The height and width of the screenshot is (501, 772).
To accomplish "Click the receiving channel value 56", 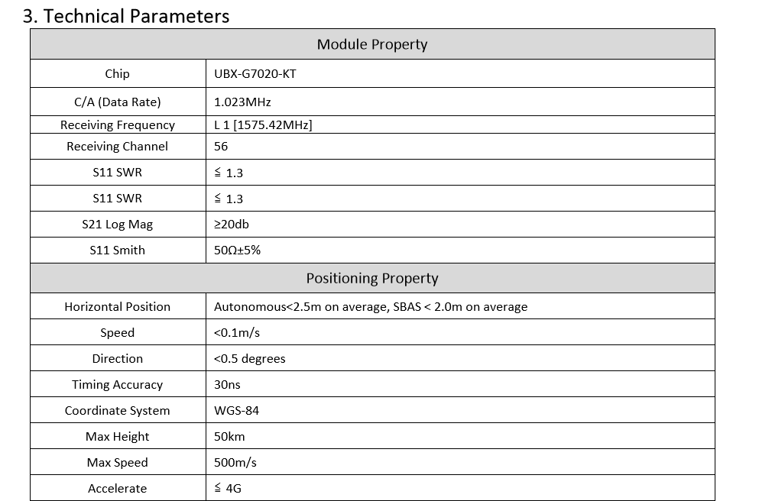I will click(x=221, y=146).
